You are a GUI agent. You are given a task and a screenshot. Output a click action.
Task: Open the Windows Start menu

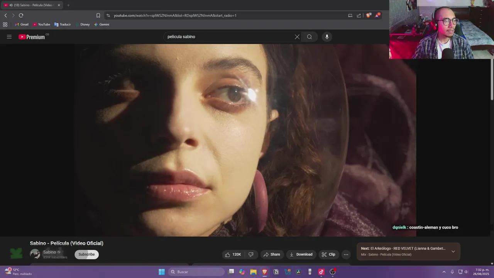point(162,272)
